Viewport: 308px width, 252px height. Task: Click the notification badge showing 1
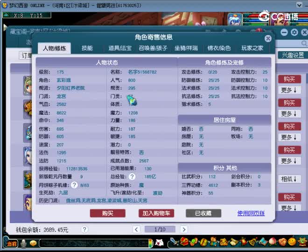[259, 30]
